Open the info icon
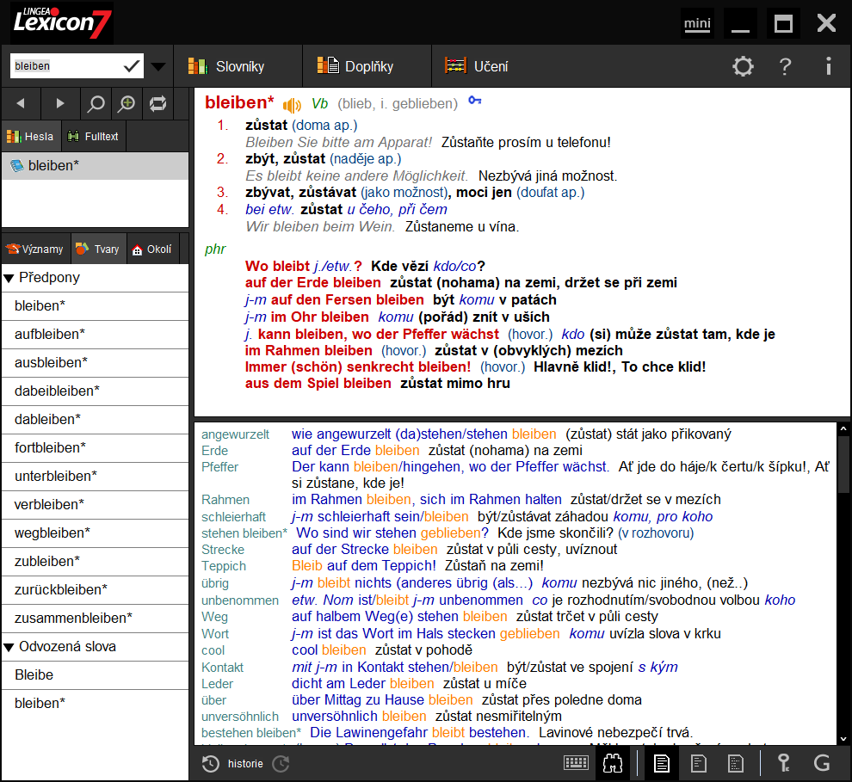Image resolution: width=852 pixels, height=782 pixels. point(828,66)
